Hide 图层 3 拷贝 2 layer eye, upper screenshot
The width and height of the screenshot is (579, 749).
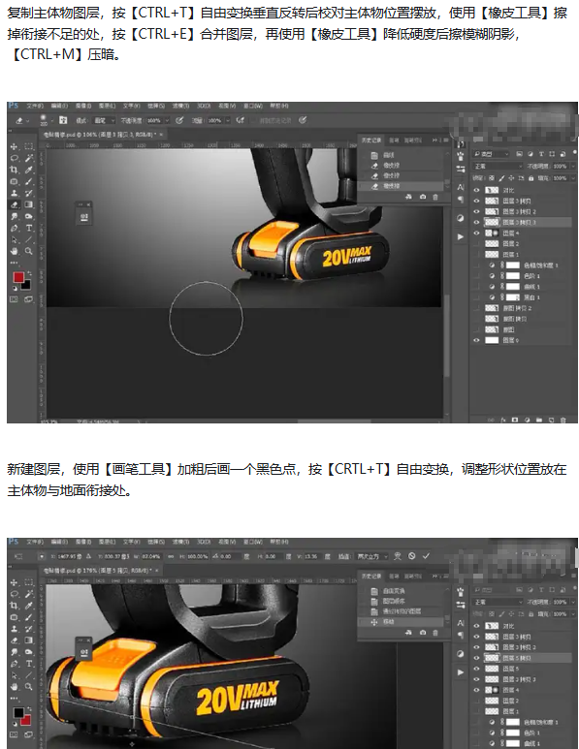(476, 211)
